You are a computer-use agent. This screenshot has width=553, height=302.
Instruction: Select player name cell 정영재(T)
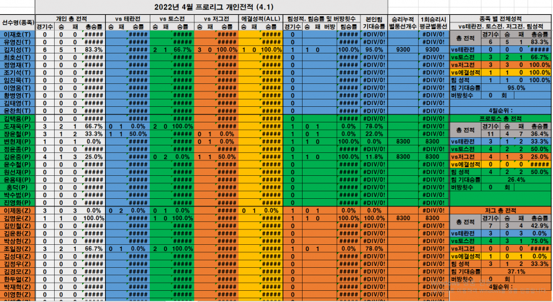(17, 65)
